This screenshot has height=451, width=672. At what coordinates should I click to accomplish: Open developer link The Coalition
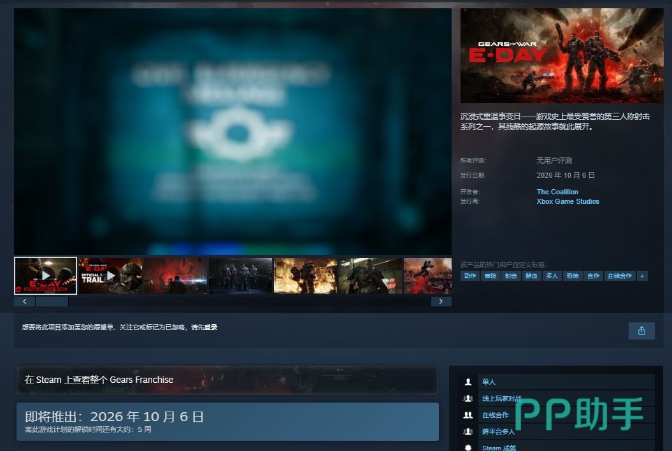[x=557, y=192]
